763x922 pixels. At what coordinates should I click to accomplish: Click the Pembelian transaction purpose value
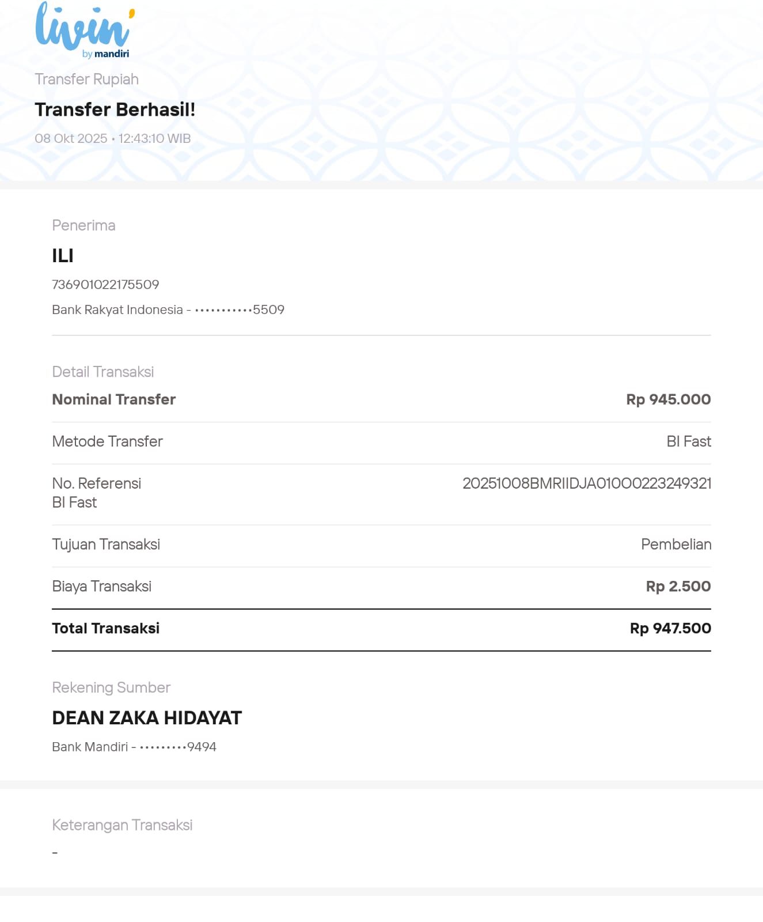pos(676,545)
